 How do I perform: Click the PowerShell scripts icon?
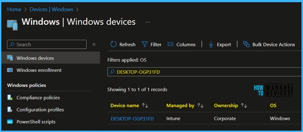click(10, 122)
